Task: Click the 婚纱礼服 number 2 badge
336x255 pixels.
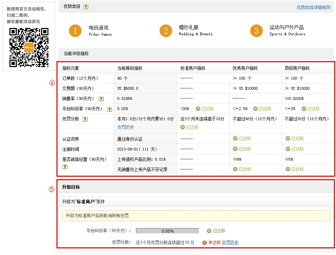Action: [x=166, y=30]
